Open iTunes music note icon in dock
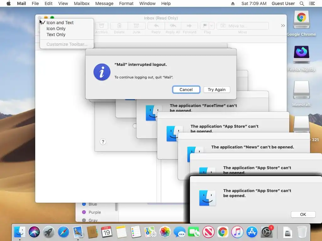 click(x=237, y=232)
